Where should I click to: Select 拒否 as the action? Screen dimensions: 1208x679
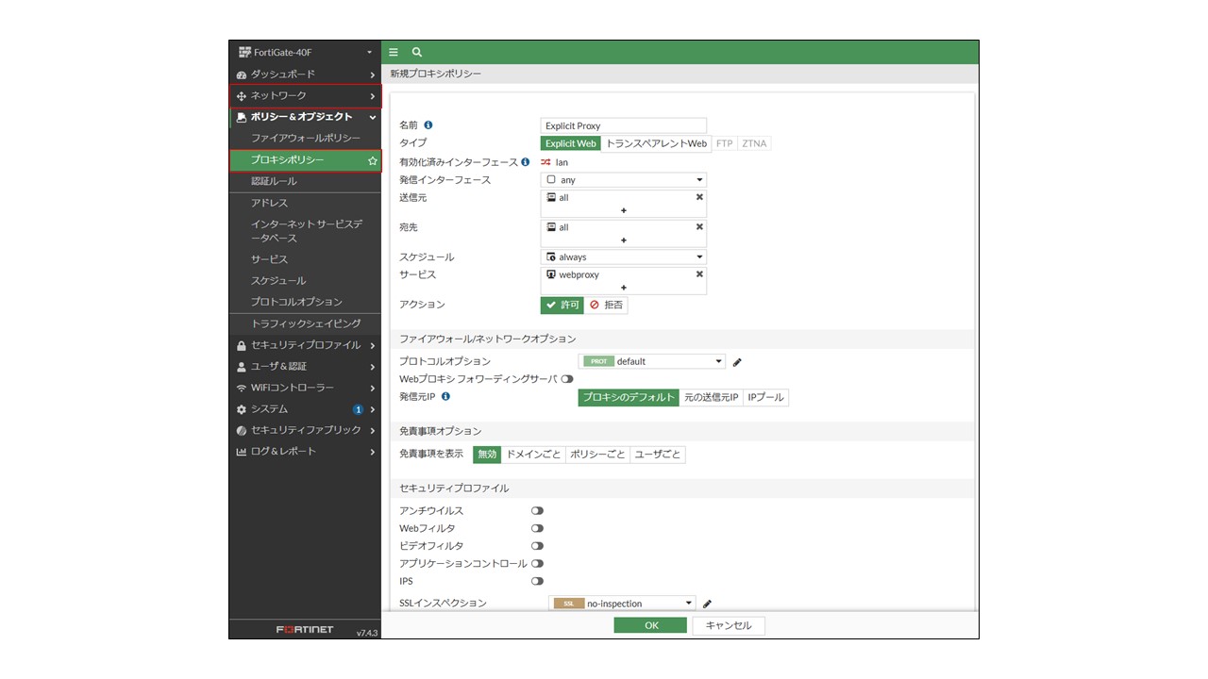[607, 306]
